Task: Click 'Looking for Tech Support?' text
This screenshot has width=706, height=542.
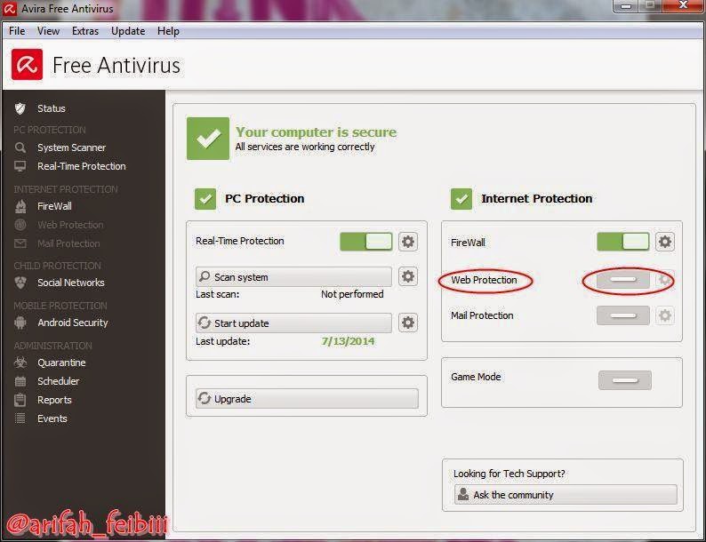Action: click(509, 474)
